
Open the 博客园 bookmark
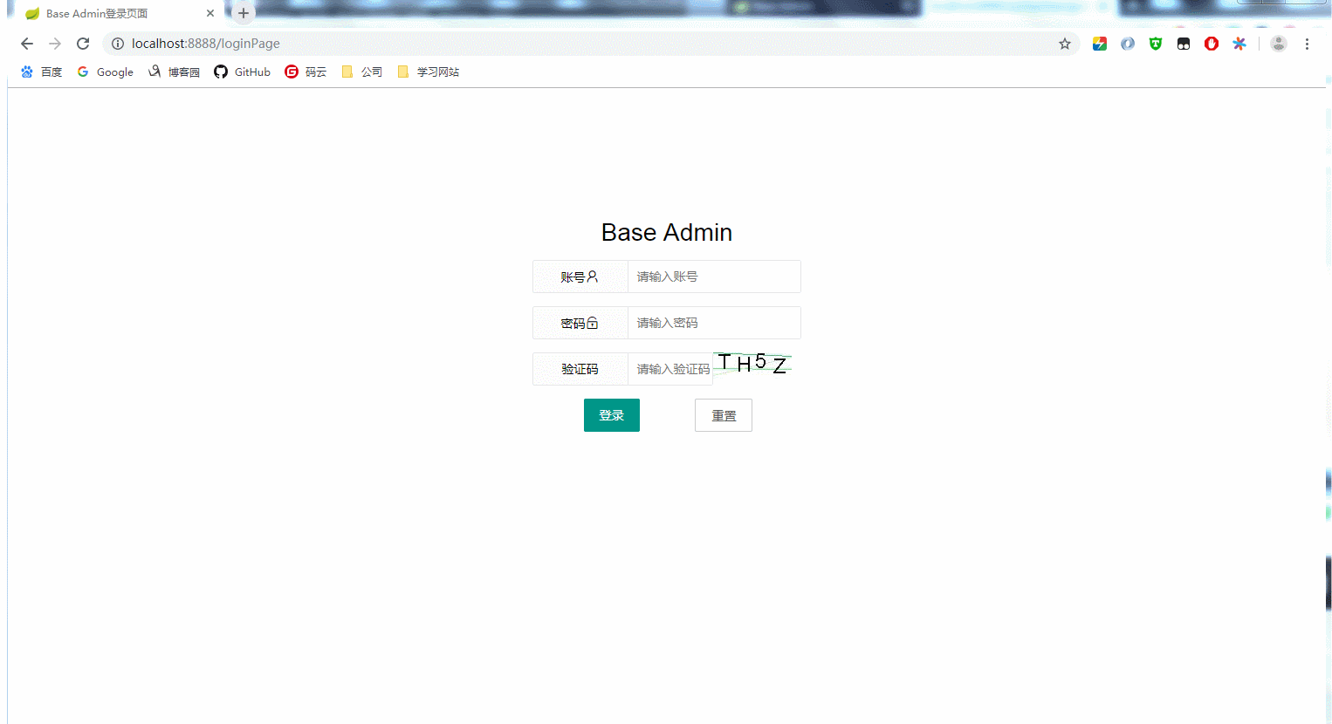click(175, 72)
